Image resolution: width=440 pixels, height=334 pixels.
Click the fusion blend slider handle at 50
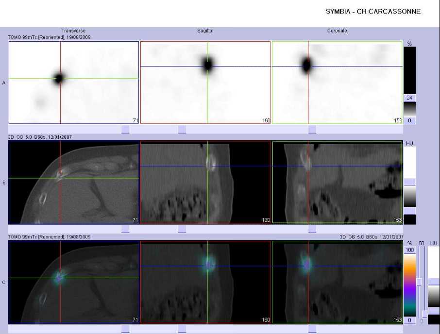(x=419, y=282)
